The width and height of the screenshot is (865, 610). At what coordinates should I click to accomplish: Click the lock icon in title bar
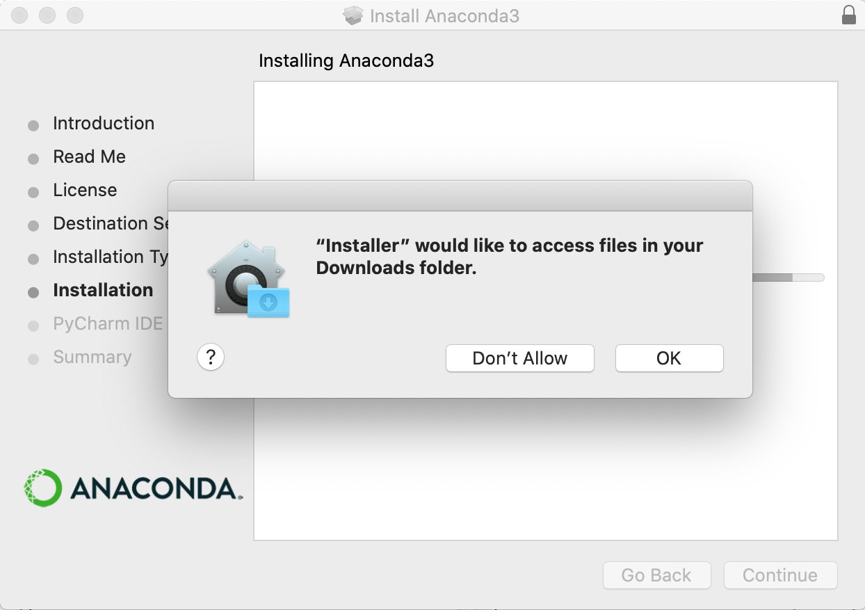[848, 15]
